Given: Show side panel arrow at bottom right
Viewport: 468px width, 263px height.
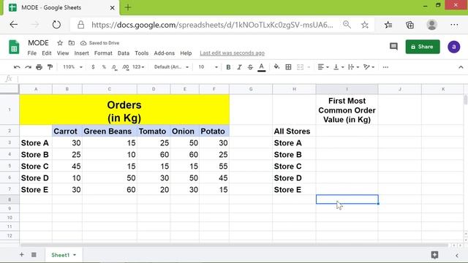Looking at the screenshot, I should point(457,255).
